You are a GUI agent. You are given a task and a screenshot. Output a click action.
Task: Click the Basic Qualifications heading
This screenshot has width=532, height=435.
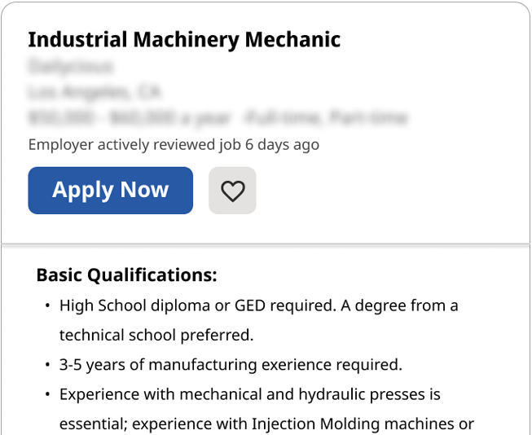[x=126, y=275]
